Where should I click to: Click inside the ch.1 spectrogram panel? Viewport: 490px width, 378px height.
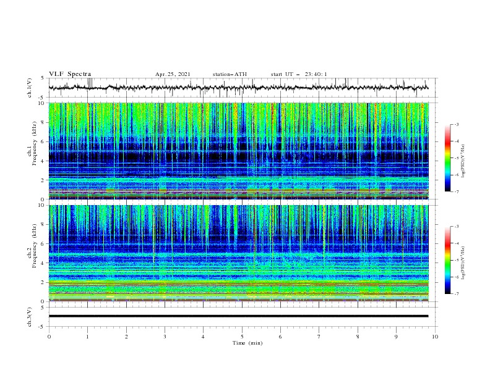238,151
